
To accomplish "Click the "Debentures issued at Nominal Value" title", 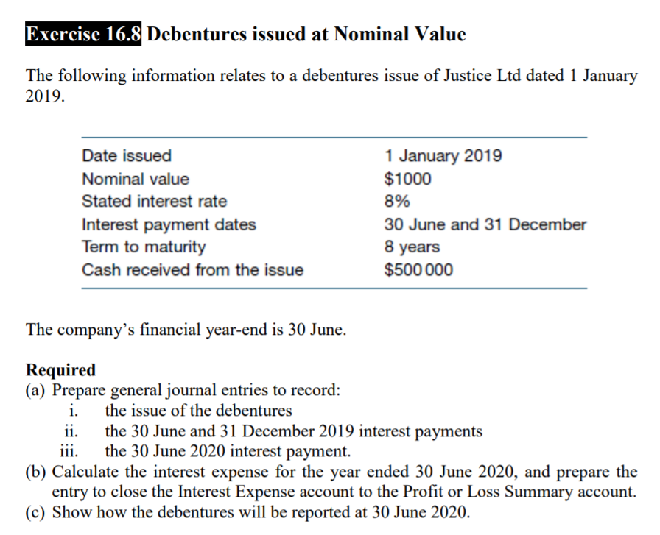I will (x=307, y=35).
